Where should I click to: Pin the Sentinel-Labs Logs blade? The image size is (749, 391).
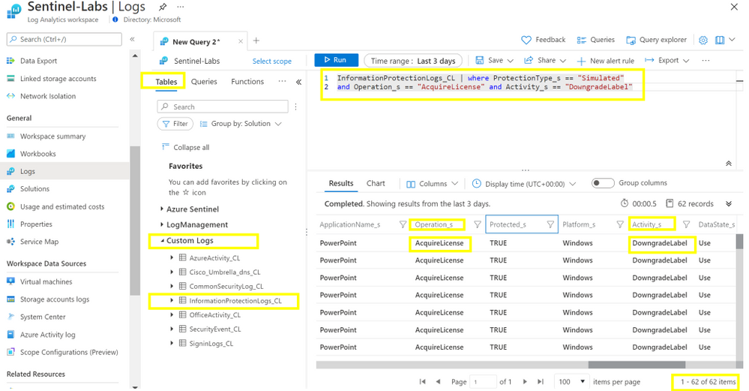click(x=163, y=7)
